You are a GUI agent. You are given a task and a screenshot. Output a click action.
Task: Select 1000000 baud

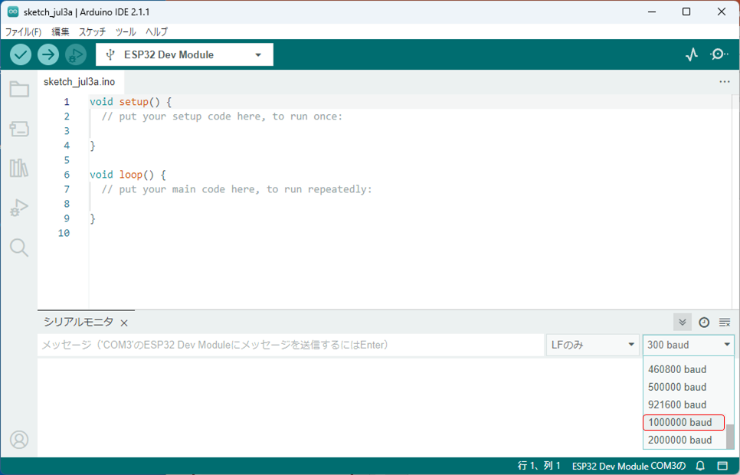pyautogui.click(x=684, y=422)
